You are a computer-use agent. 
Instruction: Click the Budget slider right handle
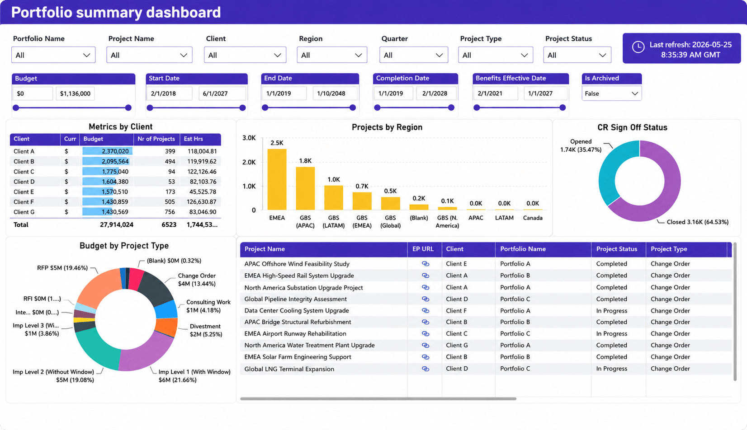pyautogui.click(x=128, y=108)
